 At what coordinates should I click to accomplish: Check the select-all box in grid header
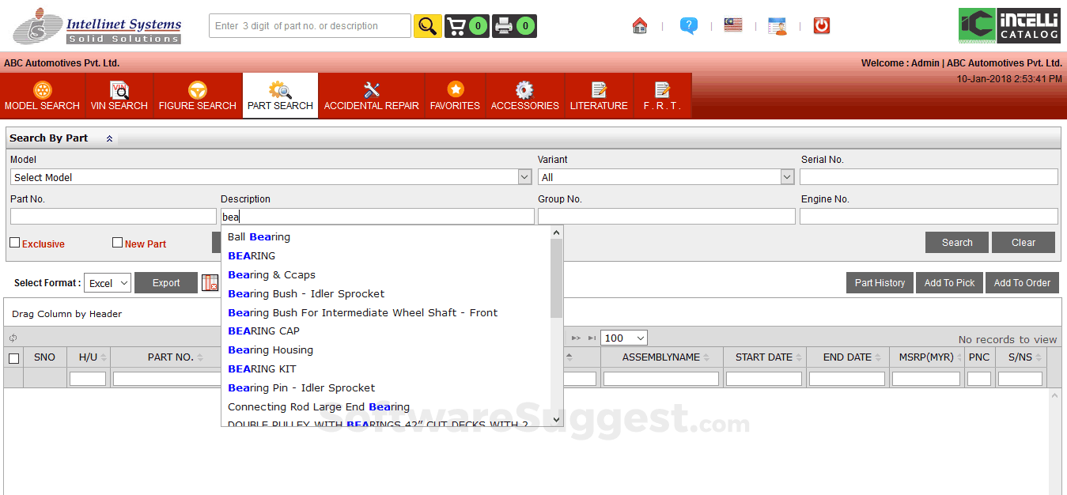coord(13,358)
